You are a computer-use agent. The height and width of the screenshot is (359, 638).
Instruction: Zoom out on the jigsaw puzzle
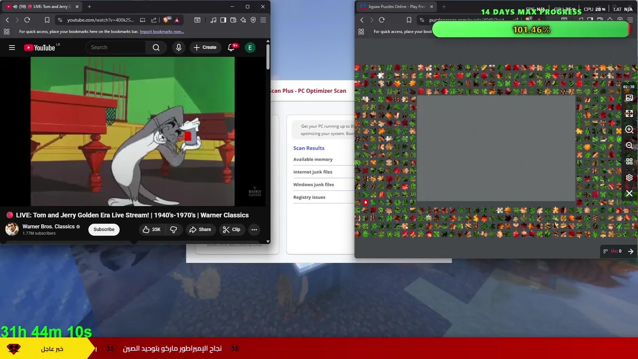629,146
